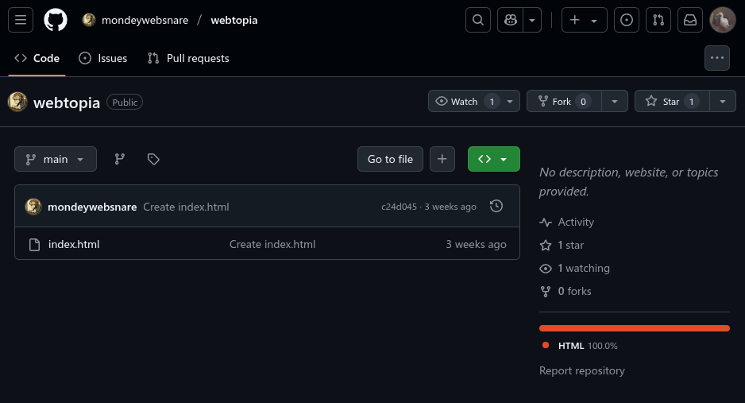This screenshot has height=403, width=745.
Task: Click the 1 watching link in sidebar
Action: click(x=574, y=268)
